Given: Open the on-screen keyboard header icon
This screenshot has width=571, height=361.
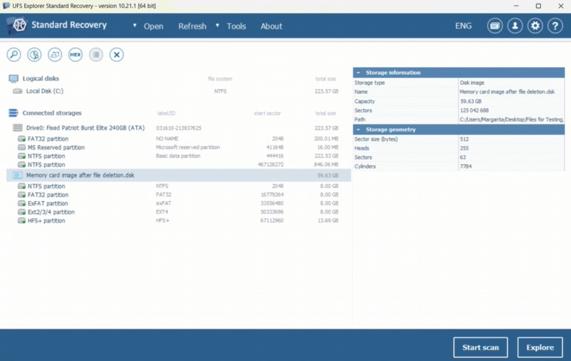Looking at the screenshot, I should pyautogui.click(x=495, y=26).
